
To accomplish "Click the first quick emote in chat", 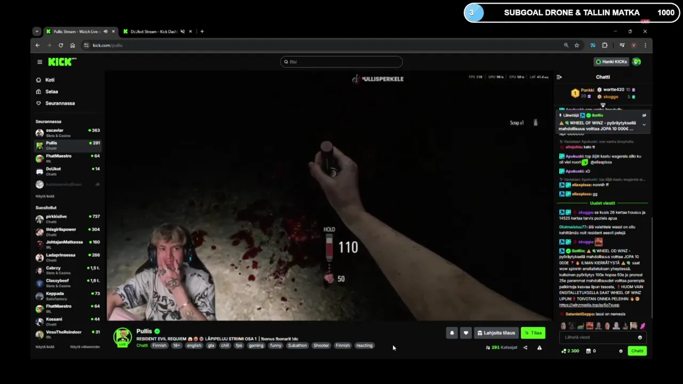I will point(563,326).
